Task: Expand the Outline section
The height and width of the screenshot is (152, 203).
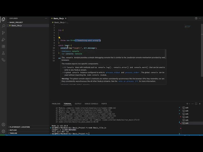Action: [13, 130]
